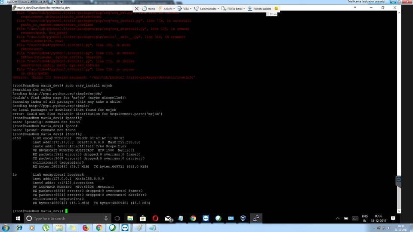Open TeamViewer on the remote taskbar
Viewport: 413px width, 232px height.
coord(206,218)
